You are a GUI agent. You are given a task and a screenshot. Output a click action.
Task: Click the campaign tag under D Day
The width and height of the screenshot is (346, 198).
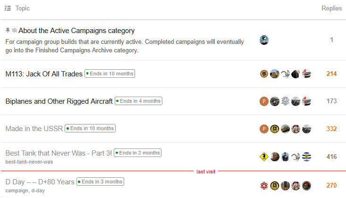point(17,190)
